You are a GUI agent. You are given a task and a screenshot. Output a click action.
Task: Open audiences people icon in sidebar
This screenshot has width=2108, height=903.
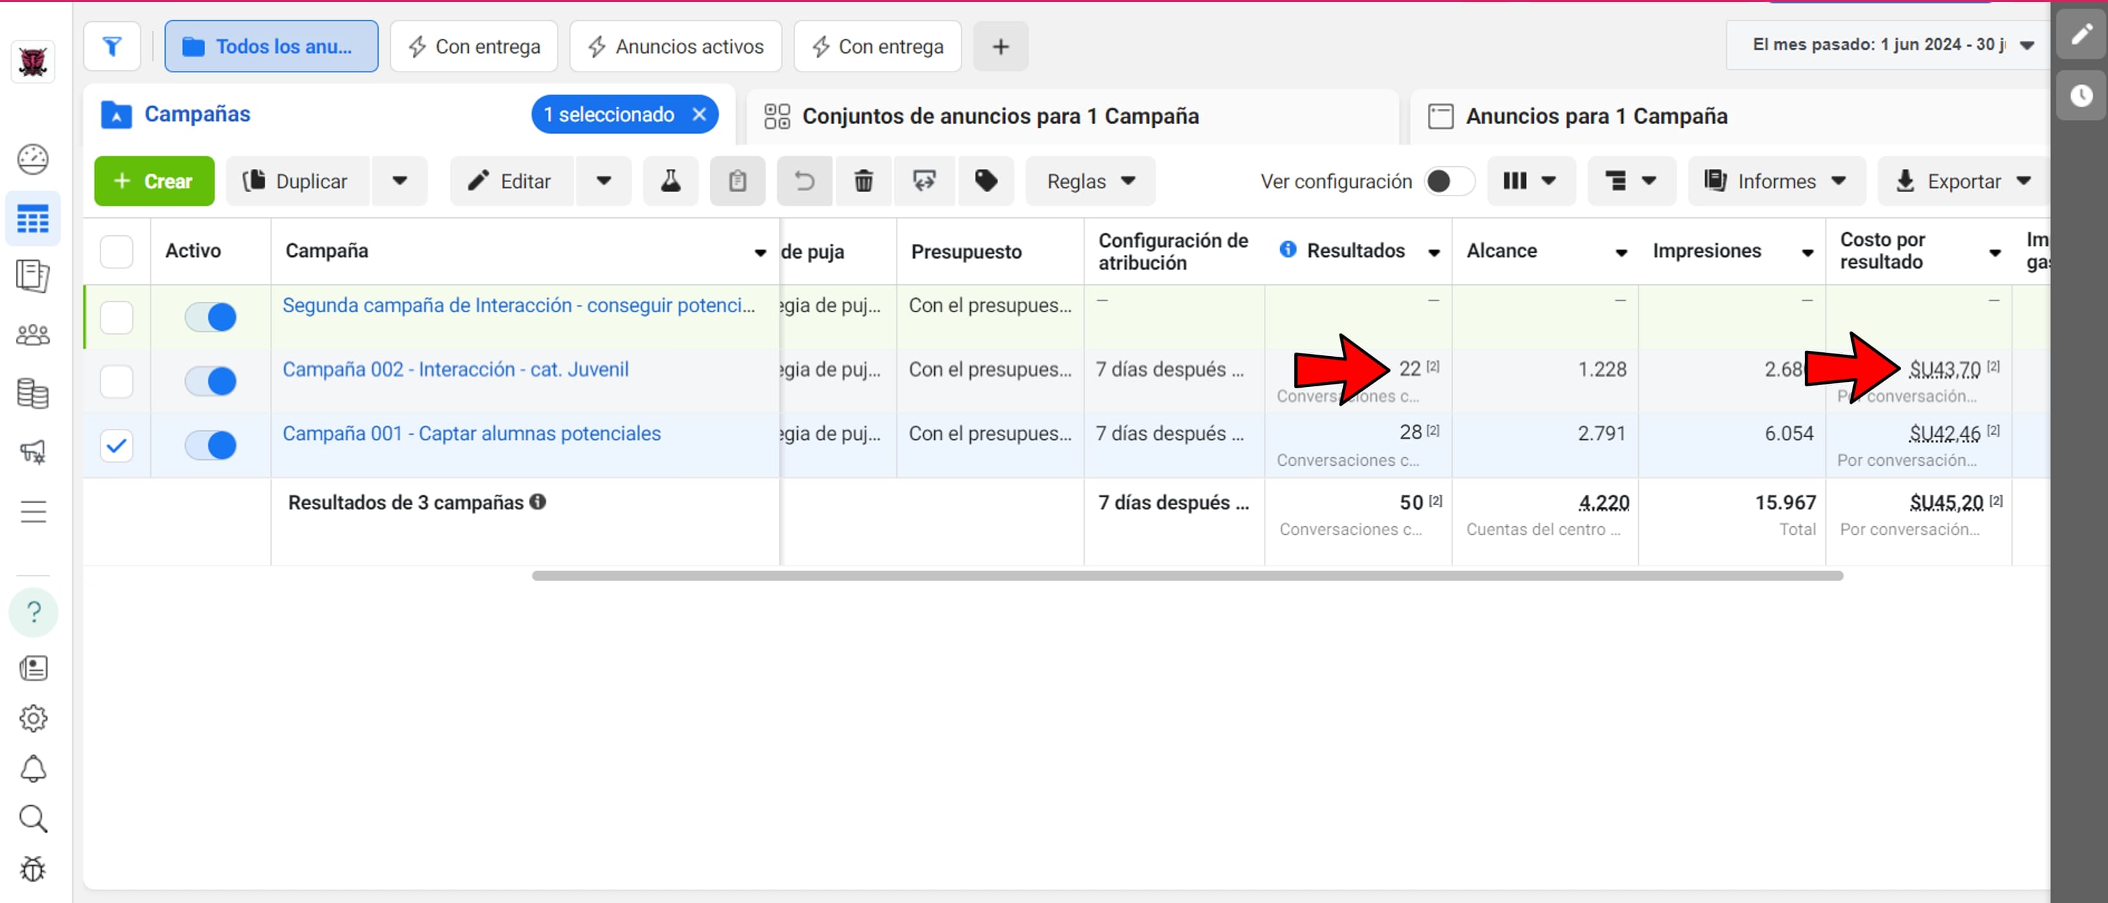tap(33, 335)
